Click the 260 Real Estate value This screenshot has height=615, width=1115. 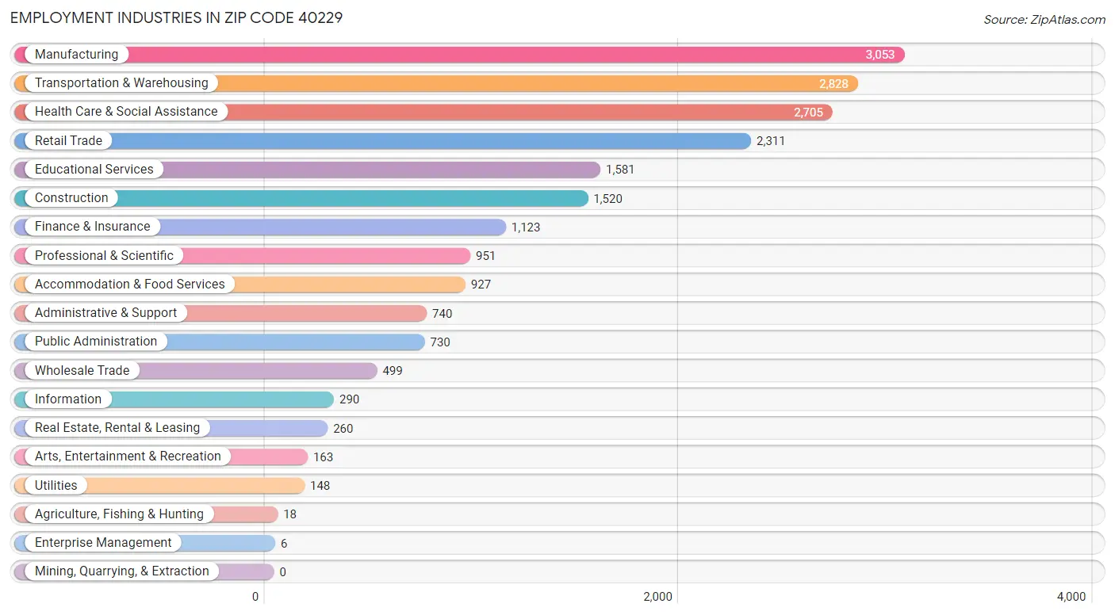point(343,429)
